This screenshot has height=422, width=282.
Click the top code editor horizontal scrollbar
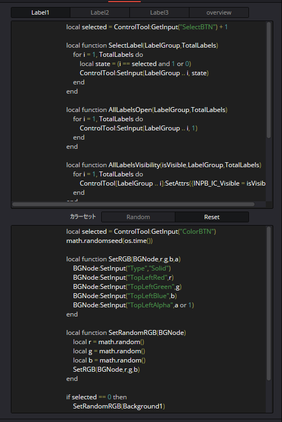tap(133, 205)
